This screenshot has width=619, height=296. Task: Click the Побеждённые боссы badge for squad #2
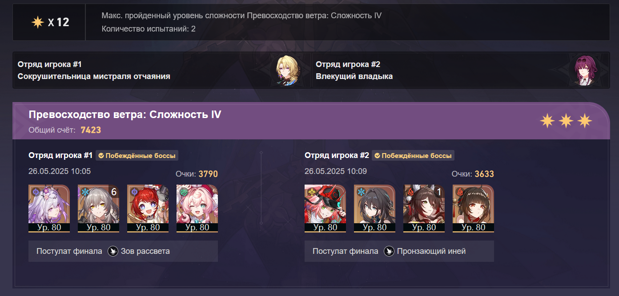click(x=413, y=156)
